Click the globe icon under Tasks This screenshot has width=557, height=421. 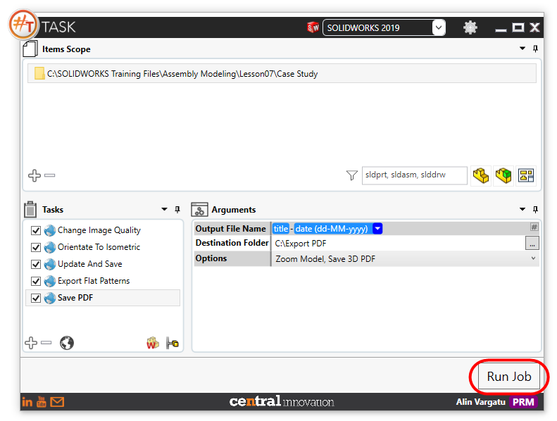tap(67, 343)
